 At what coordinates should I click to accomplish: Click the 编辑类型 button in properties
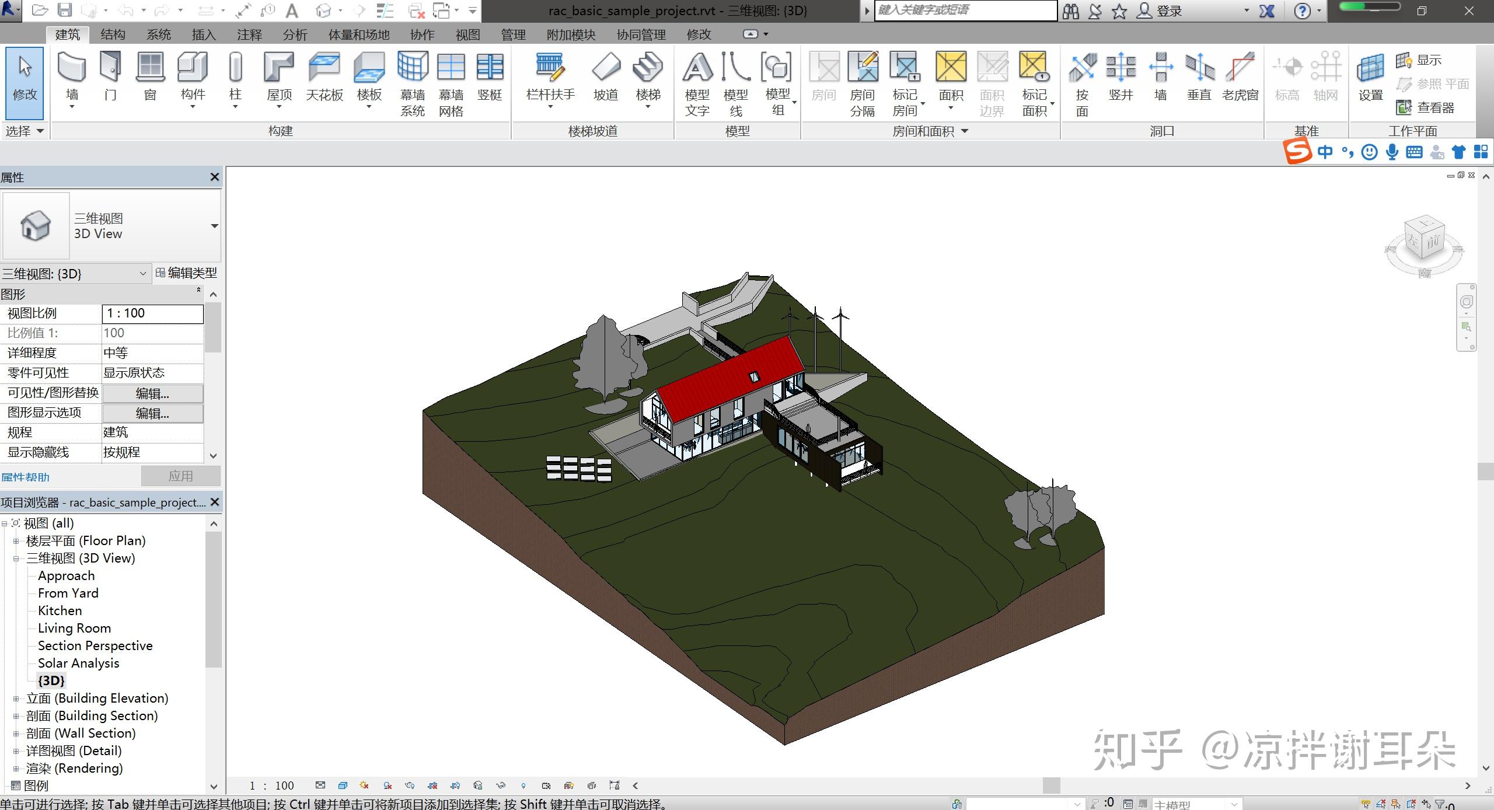tap(188, 273)
